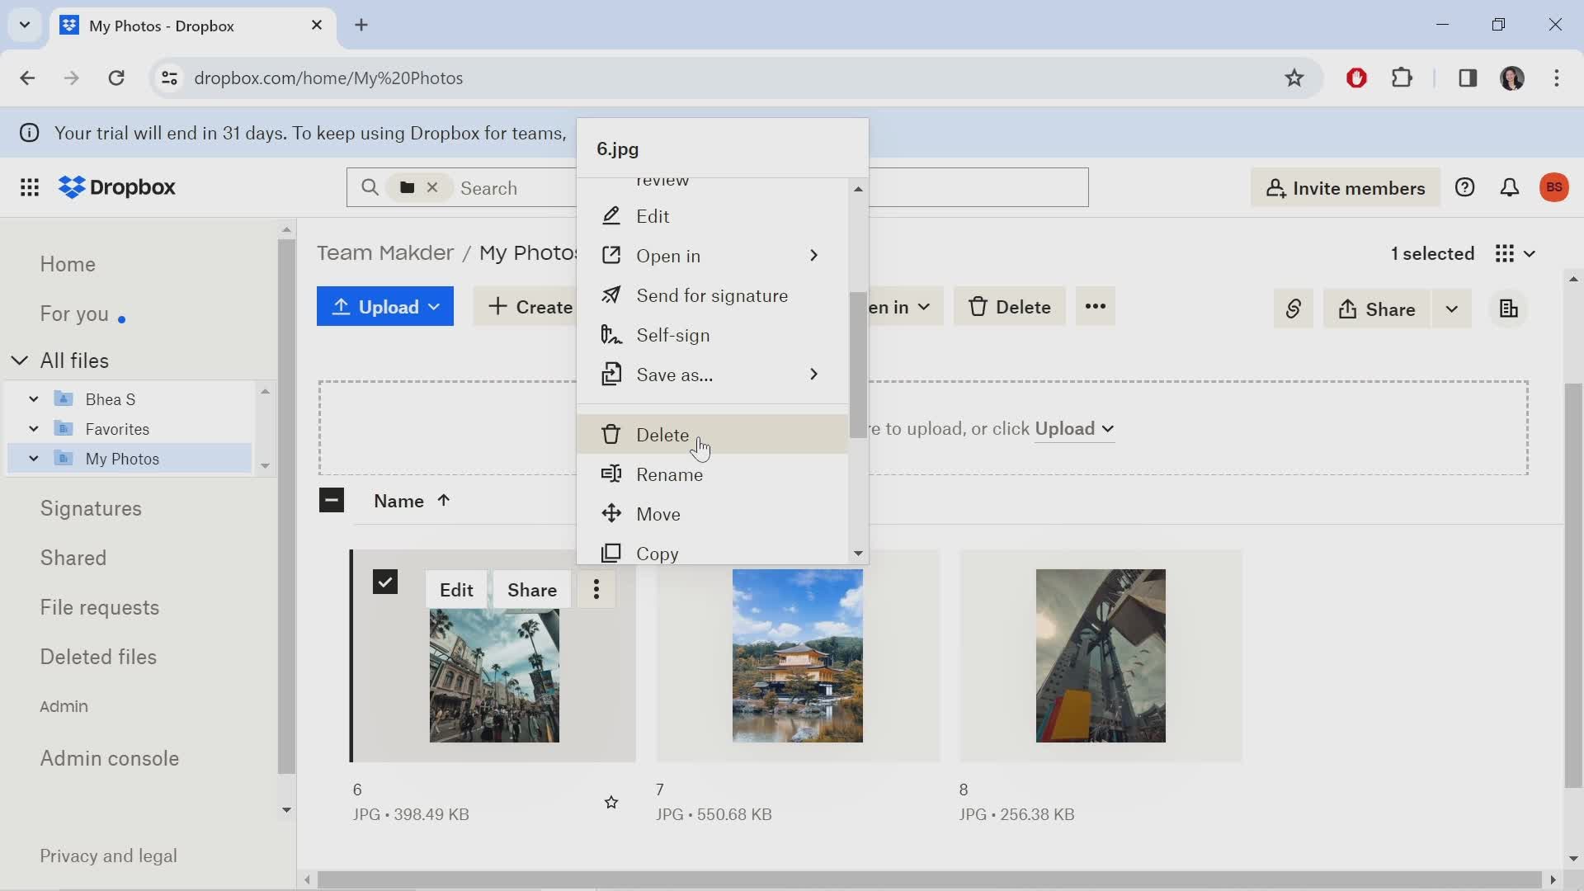Click the grid view toggle icon
This screenshot has height=891, width=1584.
pos(1506,252)
